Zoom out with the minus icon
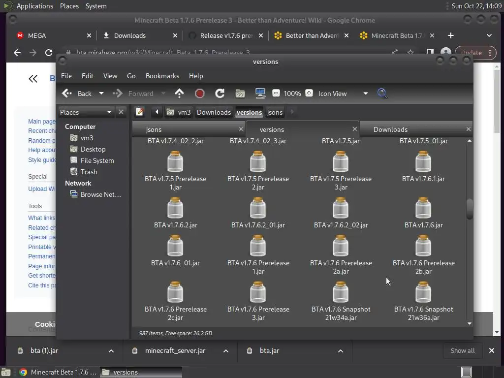This screenshot has width=504, height=378. 276,93
